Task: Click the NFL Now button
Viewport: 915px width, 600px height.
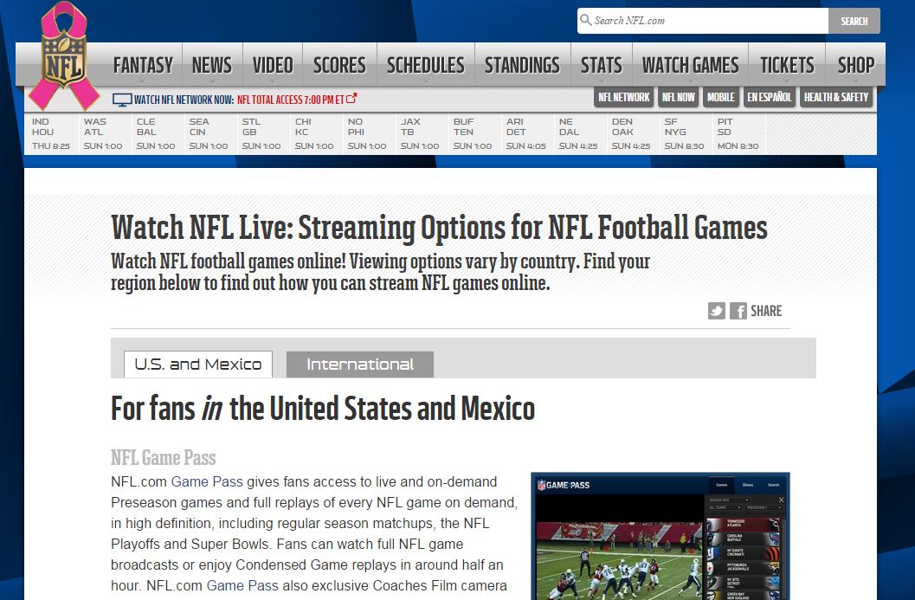Action: tap(678, 98)
